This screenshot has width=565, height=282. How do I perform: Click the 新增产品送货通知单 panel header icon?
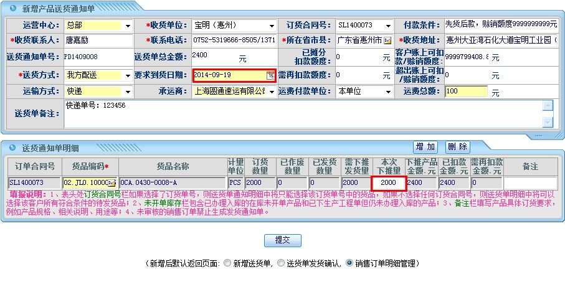(x=11, y=9)
